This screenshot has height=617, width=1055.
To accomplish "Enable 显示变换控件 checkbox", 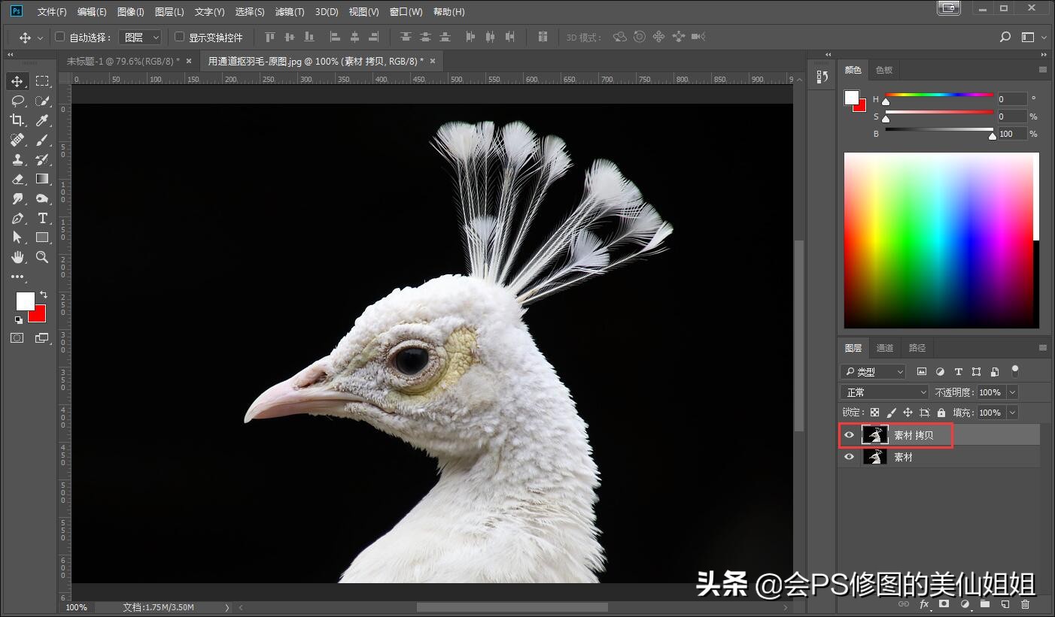I will pyautogui.click(x=179, y=37).
